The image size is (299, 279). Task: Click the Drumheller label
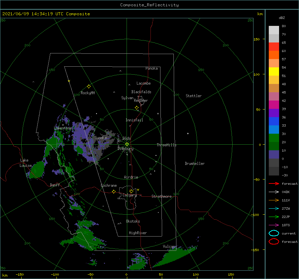[195, 164]
